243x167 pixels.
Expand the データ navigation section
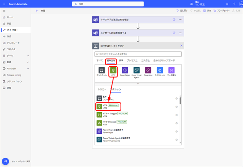point(28,56)
